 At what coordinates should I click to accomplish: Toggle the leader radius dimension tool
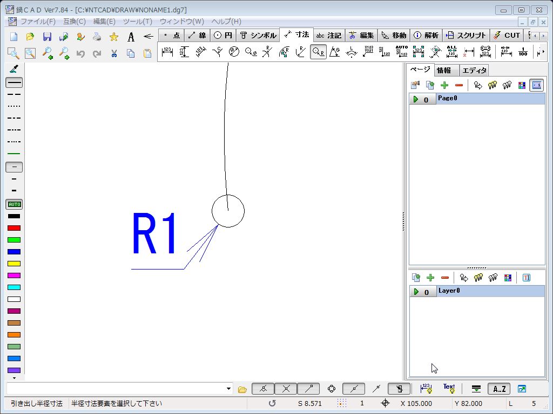318,52
